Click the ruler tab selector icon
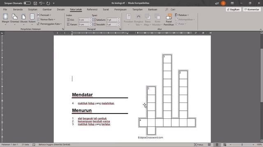 click(2, 33)
